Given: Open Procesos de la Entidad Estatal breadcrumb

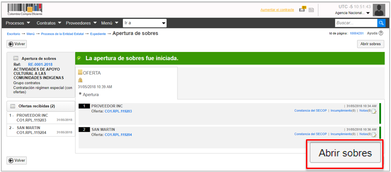Looking at the screenshot, I should click(x=62, y=34).
